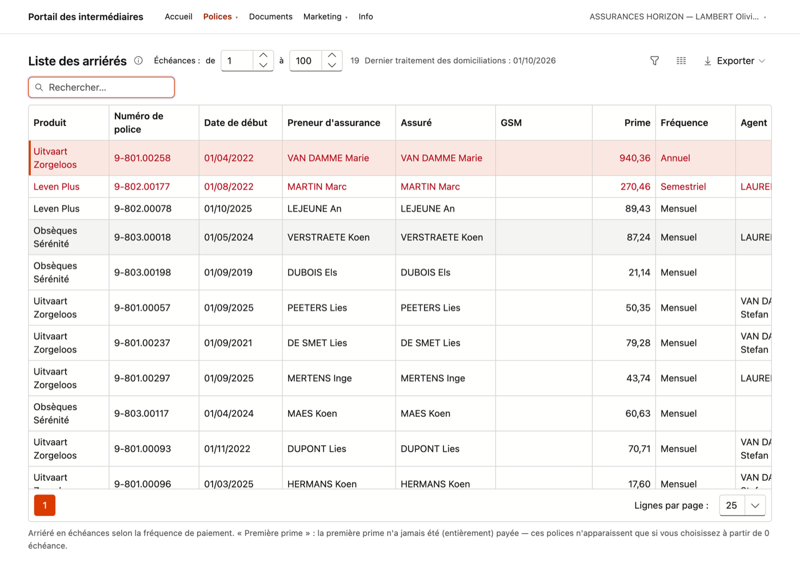
Task: Open policy number 9-801.00258
Action: point(142,158)
